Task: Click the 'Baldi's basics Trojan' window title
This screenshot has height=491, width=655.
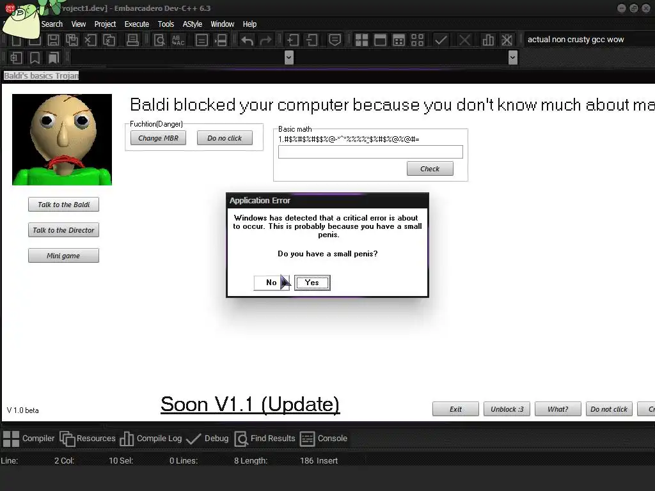Action: pos(41,75)
